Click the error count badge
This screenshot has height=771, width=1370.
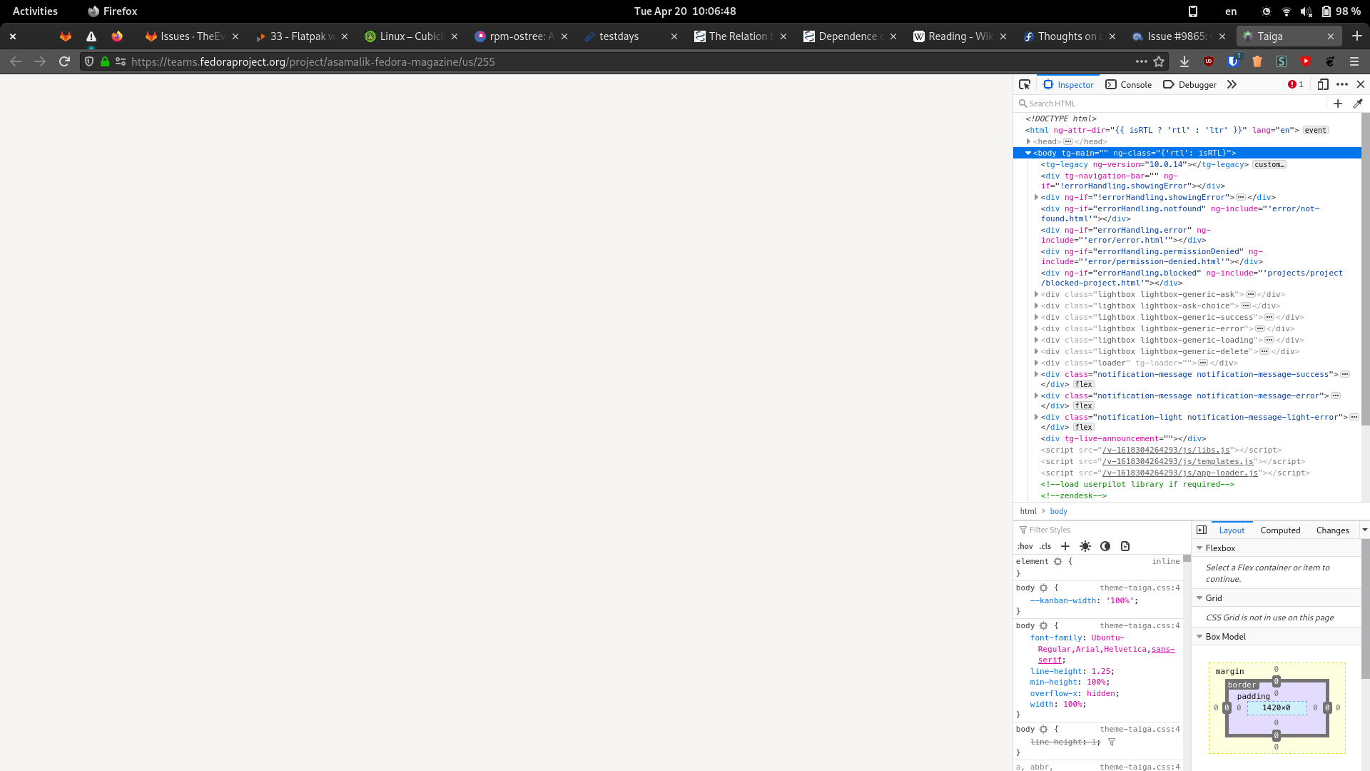(1296, 84)
